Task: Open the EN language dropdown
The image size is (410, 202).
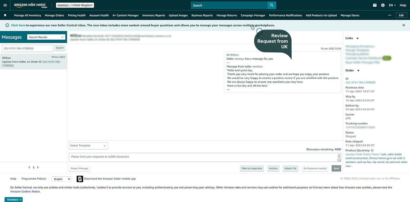Action: point(392,5)
